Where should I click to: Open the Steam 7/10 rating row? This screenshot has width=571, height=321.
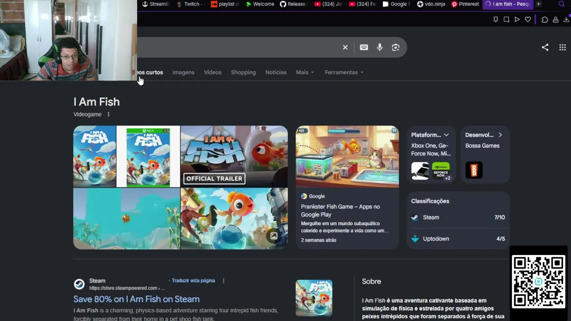(458, 218)
